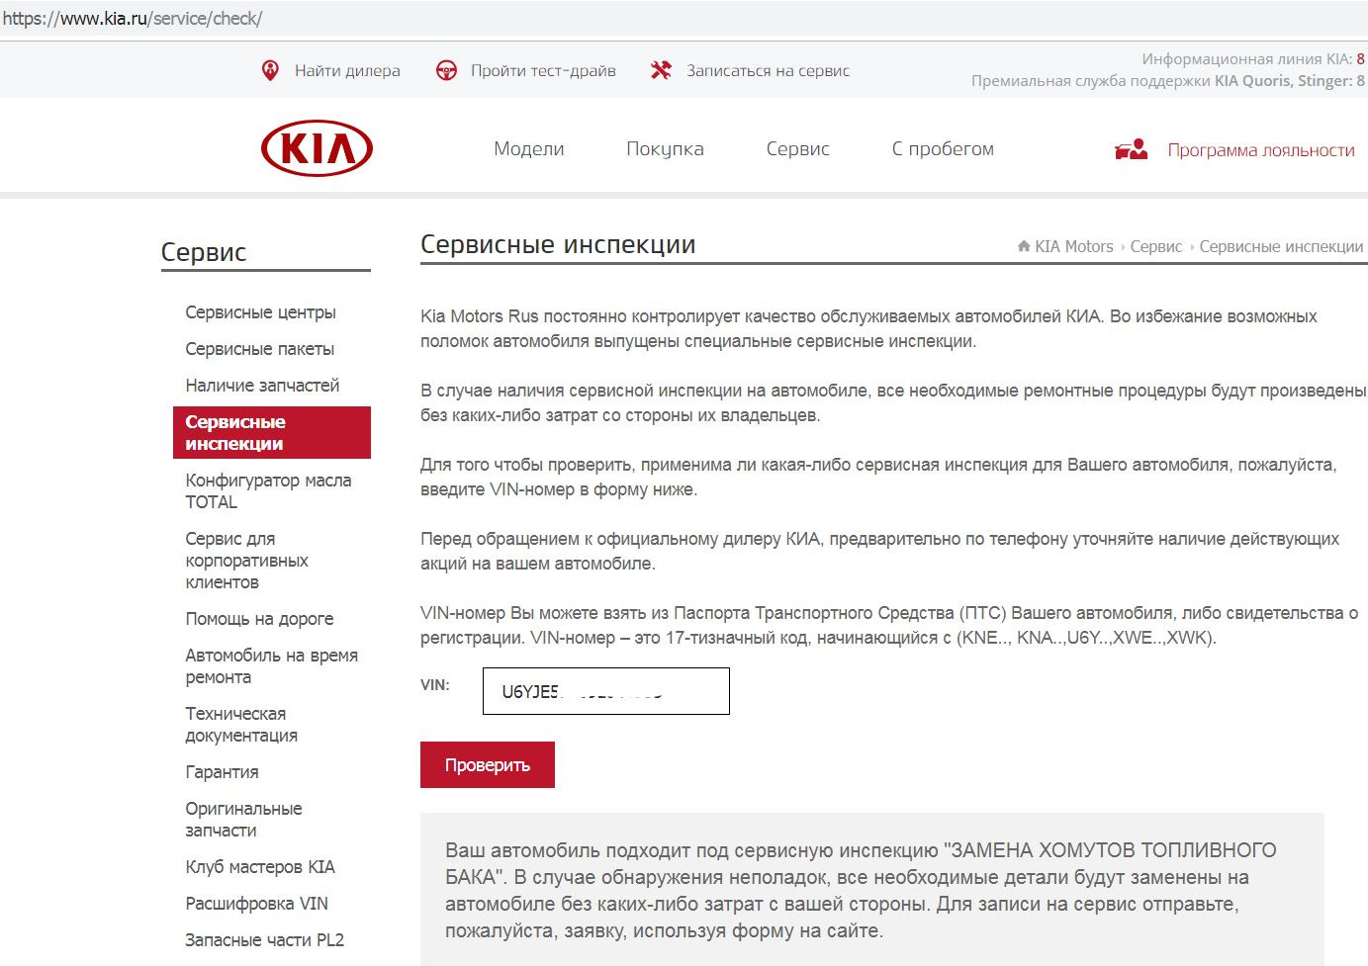Open the Записаться на сервис link
The image size is (1368, 966).
pos(769,71)
